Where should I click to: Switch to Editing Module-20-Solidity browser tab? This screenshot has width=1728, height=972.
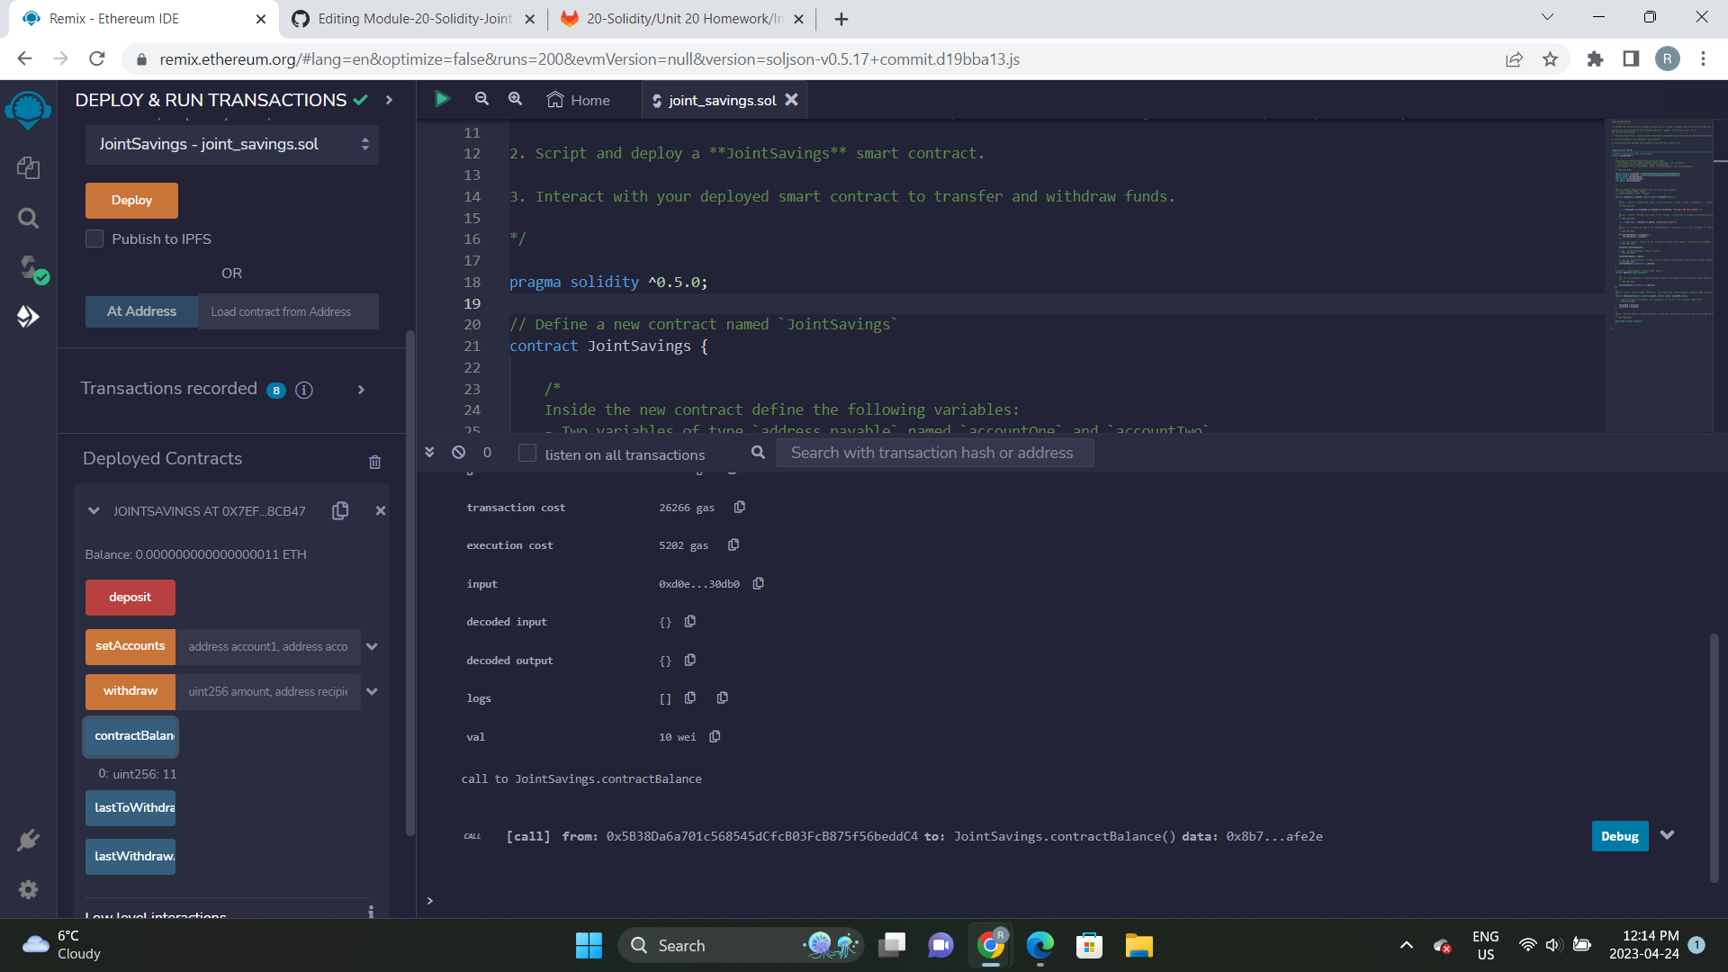[x=413, y=19]
